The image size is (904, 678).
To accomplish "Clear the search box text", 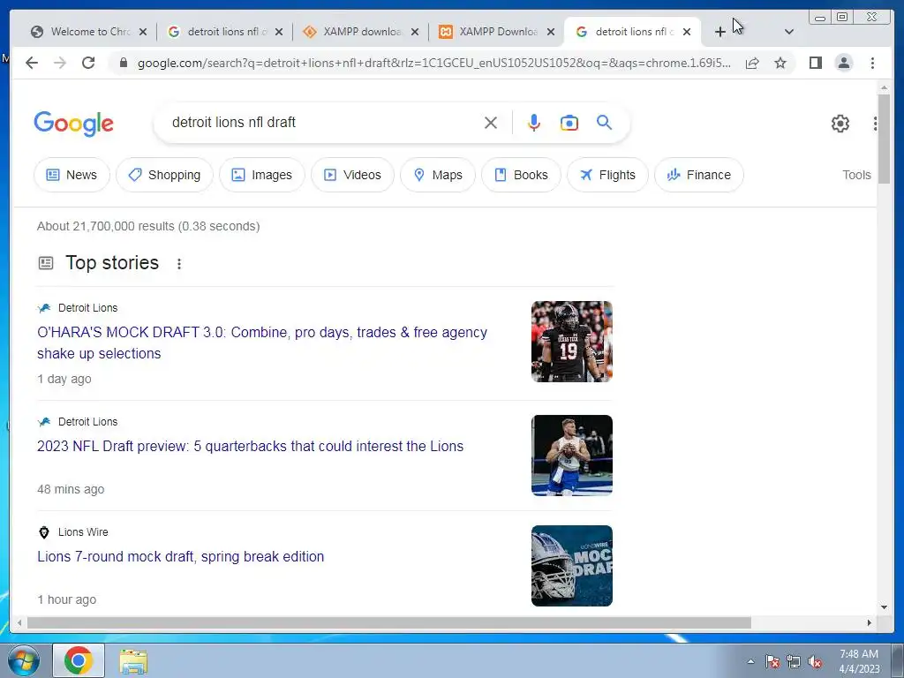I will point(491,123).
